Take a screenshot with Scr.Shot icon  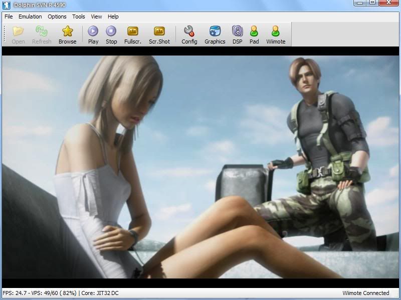(x=159, y=31)
